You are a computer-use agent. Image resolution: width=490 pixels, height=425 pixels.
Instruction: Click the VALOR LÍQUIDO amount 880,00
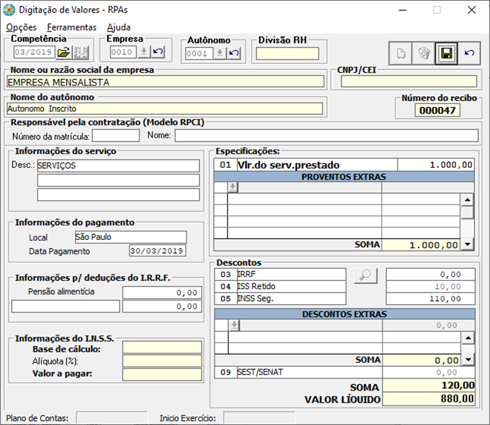point(429,399)
